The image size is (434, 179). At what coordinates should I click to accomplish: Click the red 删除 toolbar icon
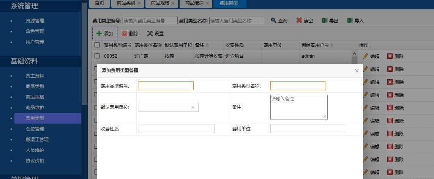125,33
